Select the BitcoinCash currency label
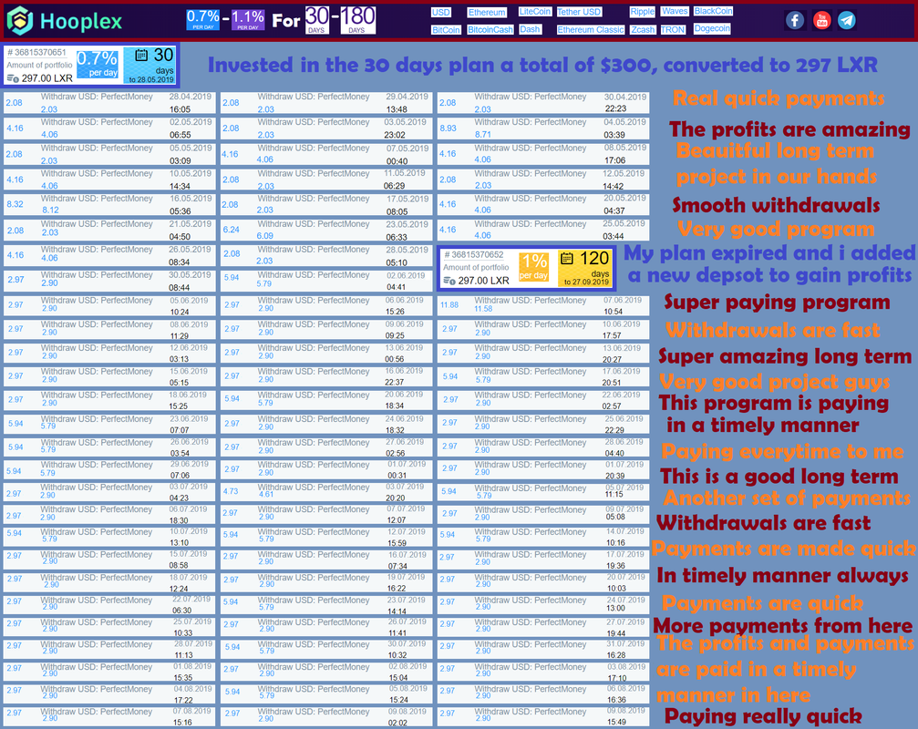The image size is (918, 729). 490,30
